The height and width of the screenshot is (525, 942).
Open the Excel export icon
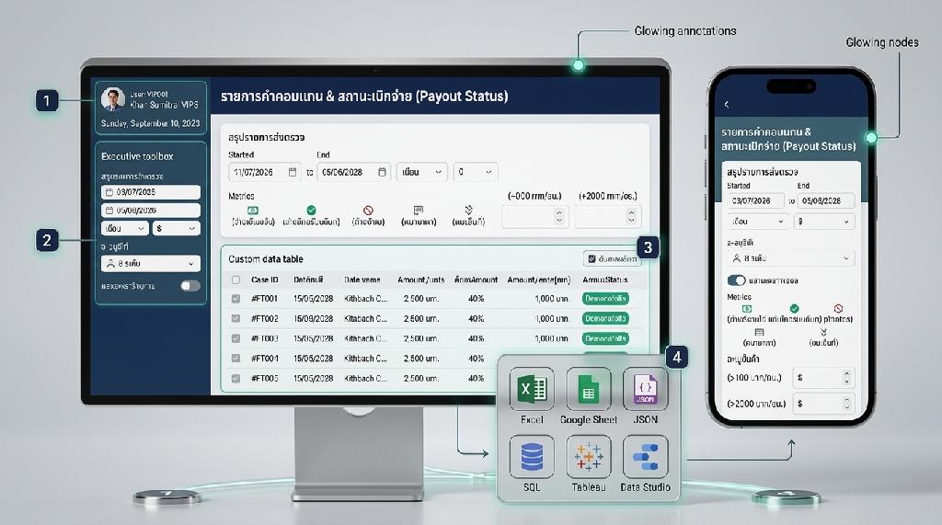pos(532,389)
